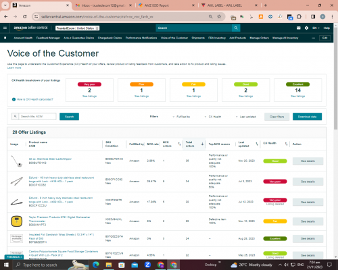Switch to the Inbox Gmail tab
Screen dimensions: 338x270
pyautogui.click(x=103, y=5)
